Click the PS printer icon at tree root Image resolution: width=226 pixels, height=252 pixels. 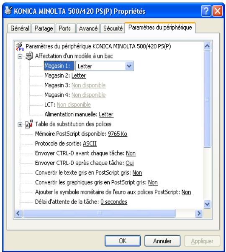pos(20,47)
